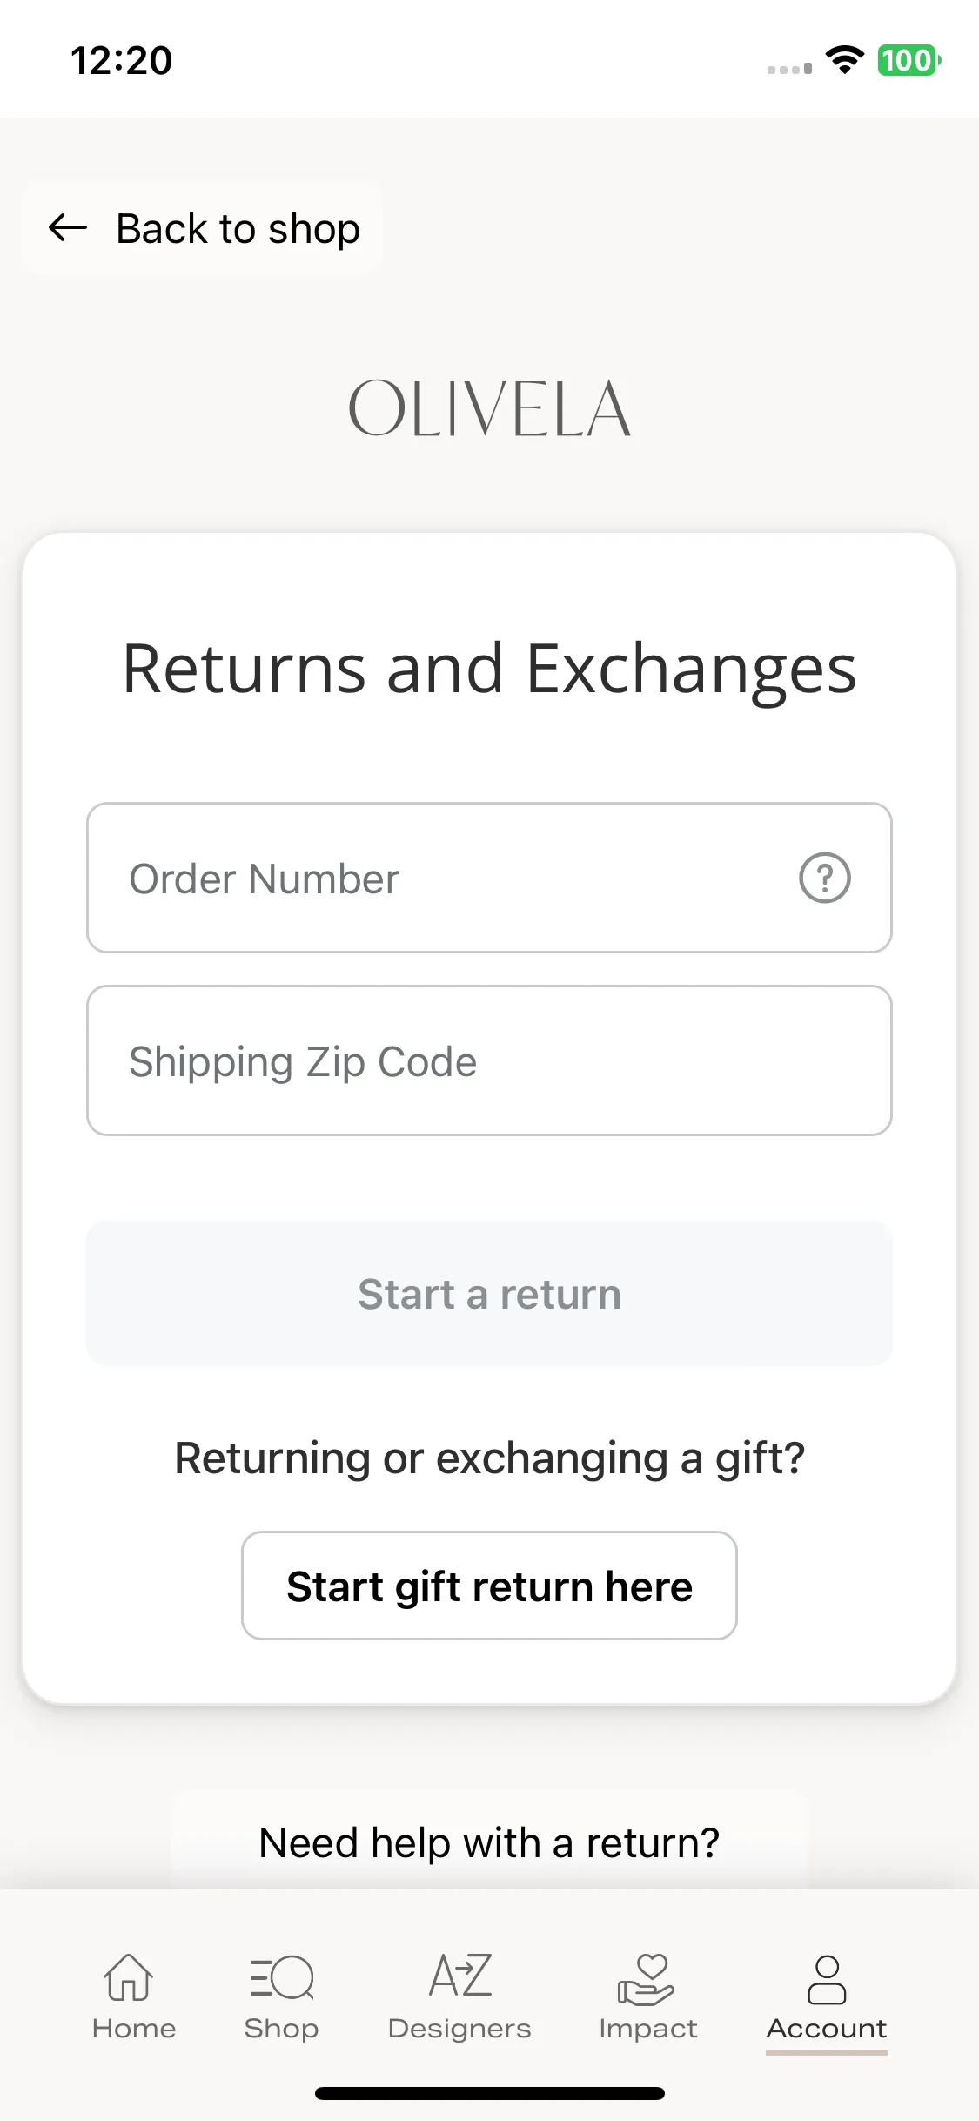Tap the Wi-Fi status icon
The image size is (979, 2121).
pos(844,60)
